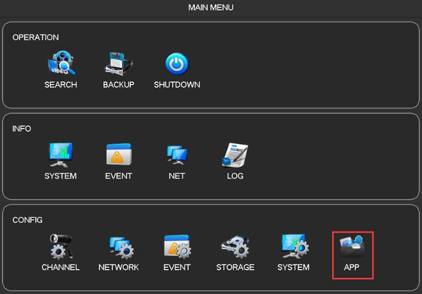Click the SHUTDOWN text label

(176, 85)
